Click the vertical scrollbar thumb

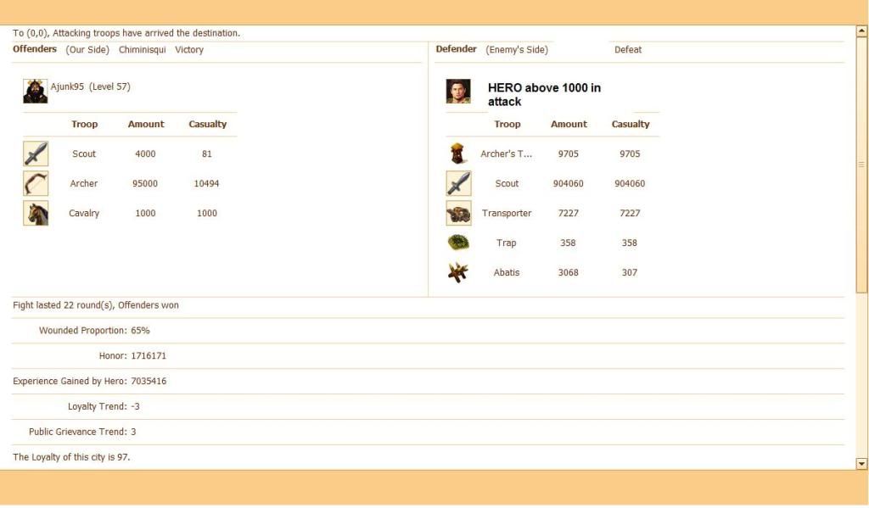pyautogui.click(x=861, y=165)
